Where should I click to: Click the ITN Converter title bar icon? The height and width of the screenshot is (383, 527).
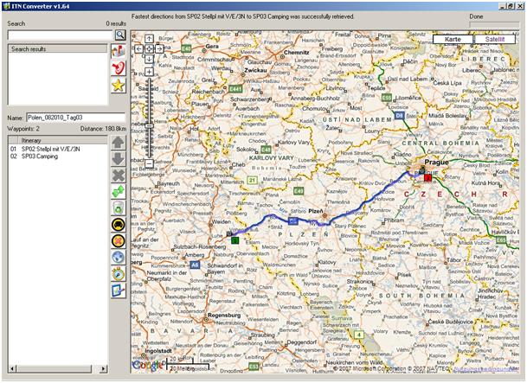pos(6,6)
